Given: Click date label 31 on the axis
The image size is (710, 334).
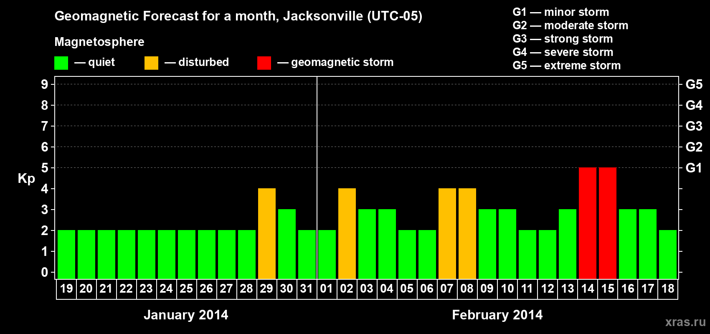Looking at the screenshot, I should pos(307,288).
